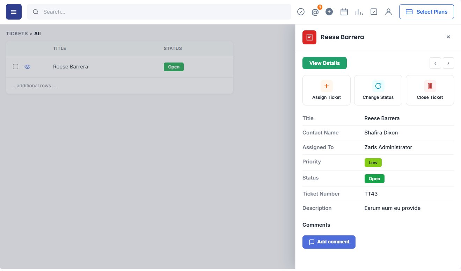Click the plus quick-create icon

coord(329,12)
